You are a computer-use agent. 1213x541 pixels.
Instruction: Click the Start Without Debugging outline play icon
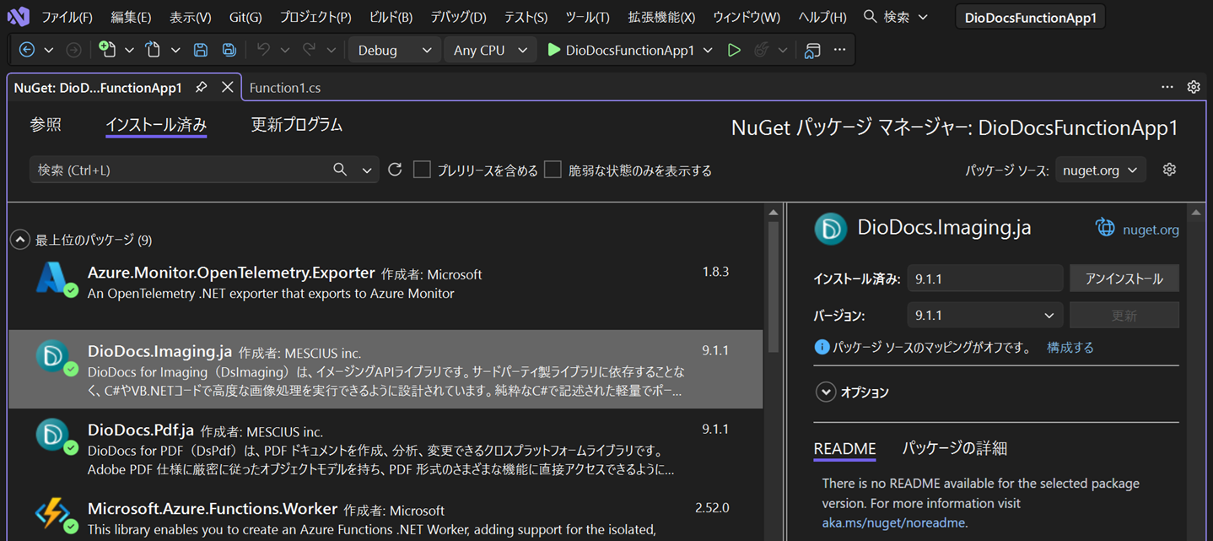pos(734,50)
